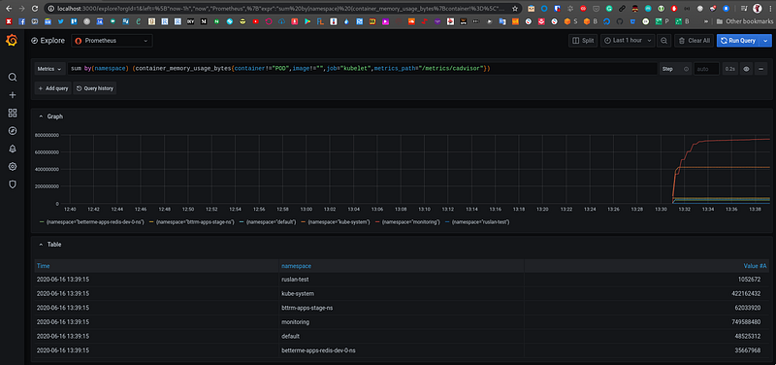Click the Run Query button
Screen dimensions: 776x365
738,41
